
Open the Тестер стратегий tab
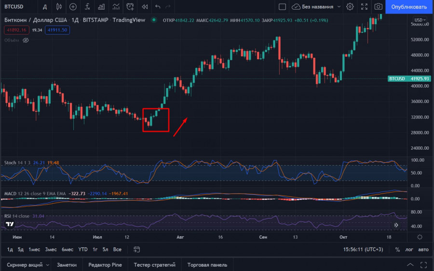coord(154,265)
